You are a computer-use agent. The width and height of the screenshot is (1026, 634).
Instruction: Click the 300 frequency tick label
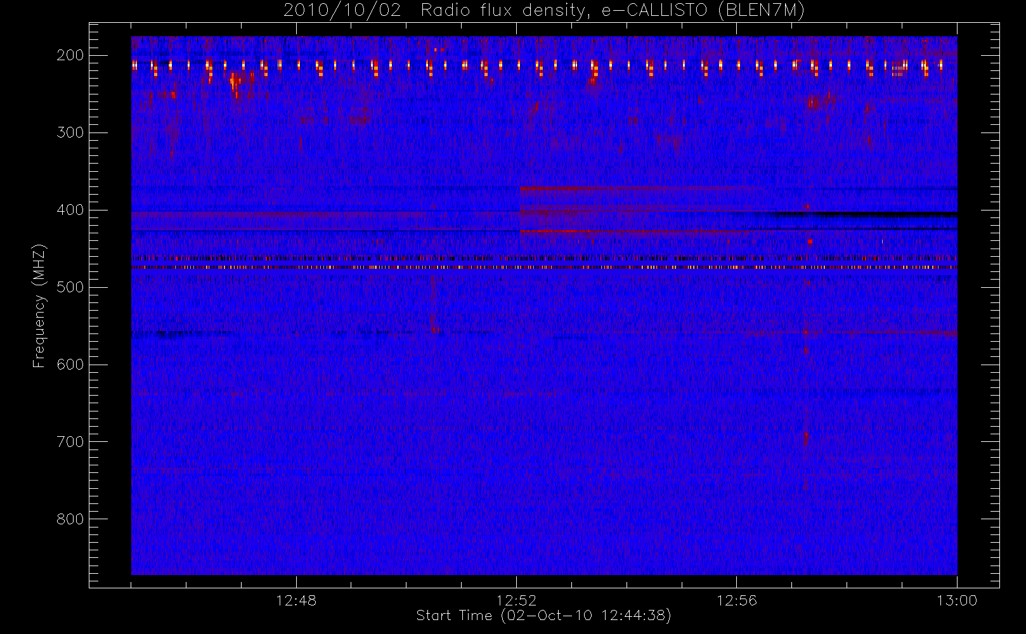pos(70,133)
